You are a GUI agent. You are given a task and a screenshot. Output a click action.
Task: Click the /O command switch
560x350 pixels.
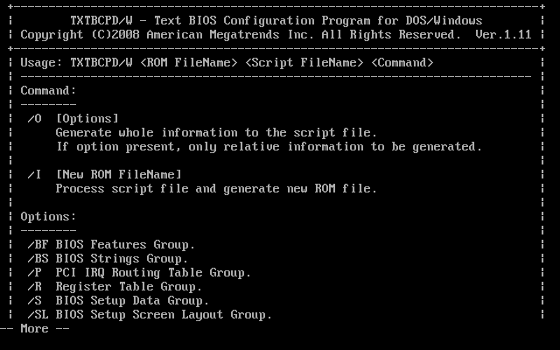[x=34, y=118]
